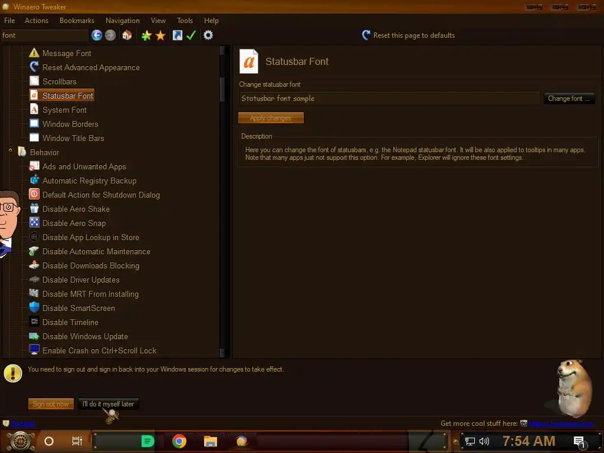Collapse the Behavior category in tree
Image resolution: width=604 pixels, height=453 pixels.
pos(11,151)
